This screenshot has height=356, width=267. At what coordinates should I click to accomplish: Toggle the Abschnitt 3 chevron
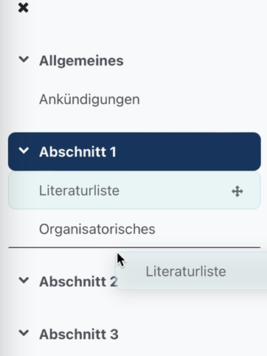(x=24, y=332)
